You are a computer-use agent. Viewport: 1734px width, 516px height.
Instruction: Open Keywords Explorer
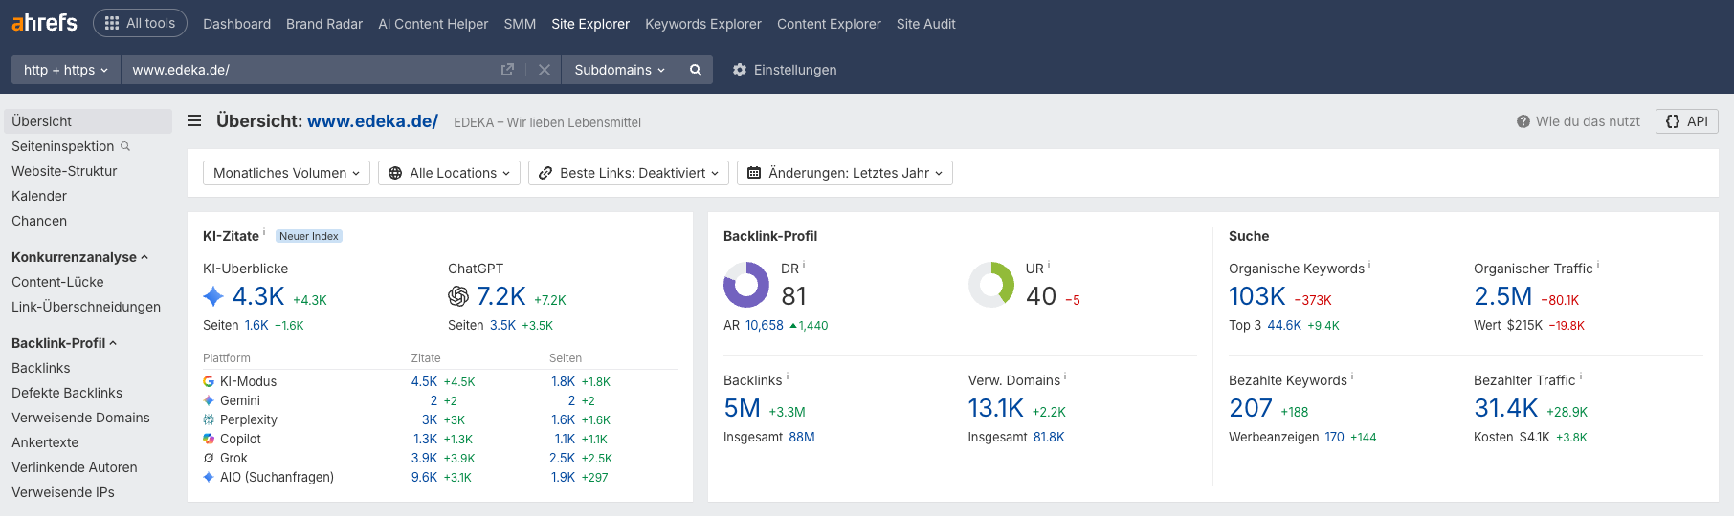[703, 24]
